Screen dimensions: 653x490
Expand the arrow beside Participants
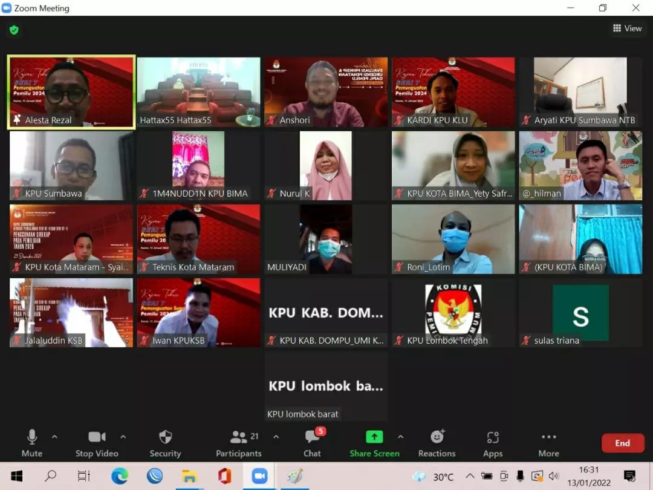[276, 437]
